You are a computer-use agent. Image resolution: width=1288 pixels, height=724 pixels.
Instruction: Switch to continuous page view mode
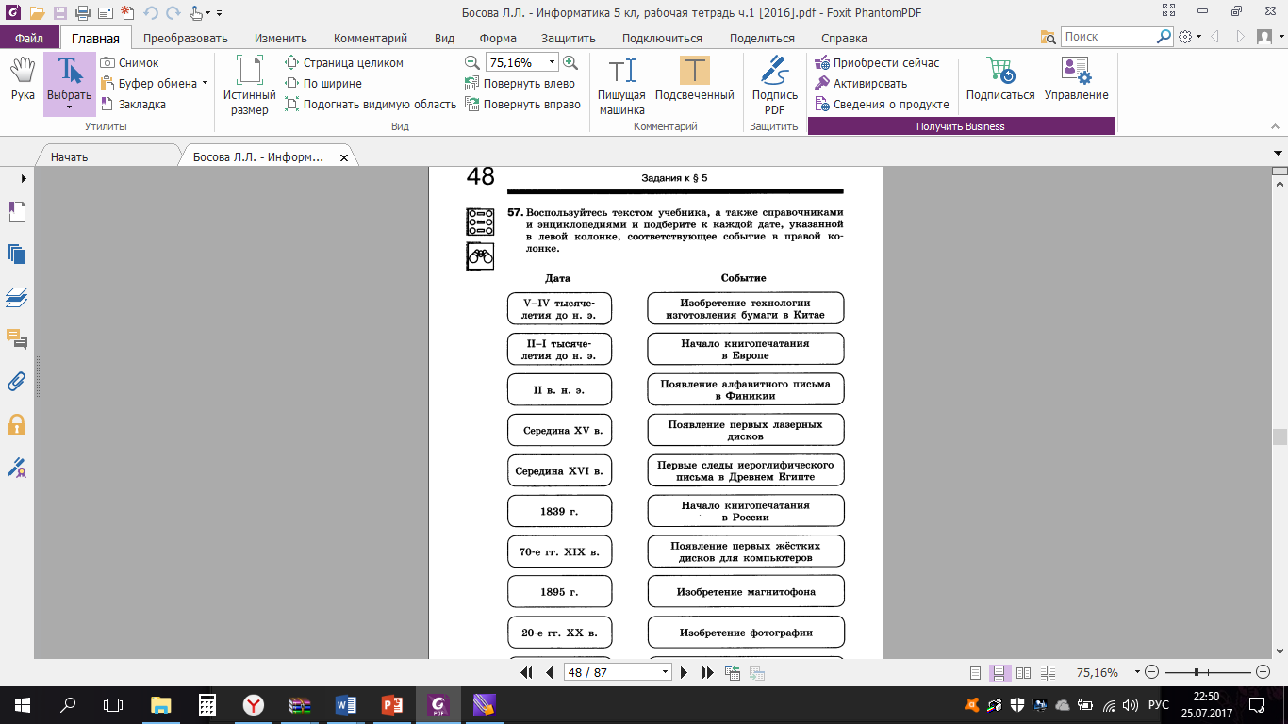[x=999, y=672]
